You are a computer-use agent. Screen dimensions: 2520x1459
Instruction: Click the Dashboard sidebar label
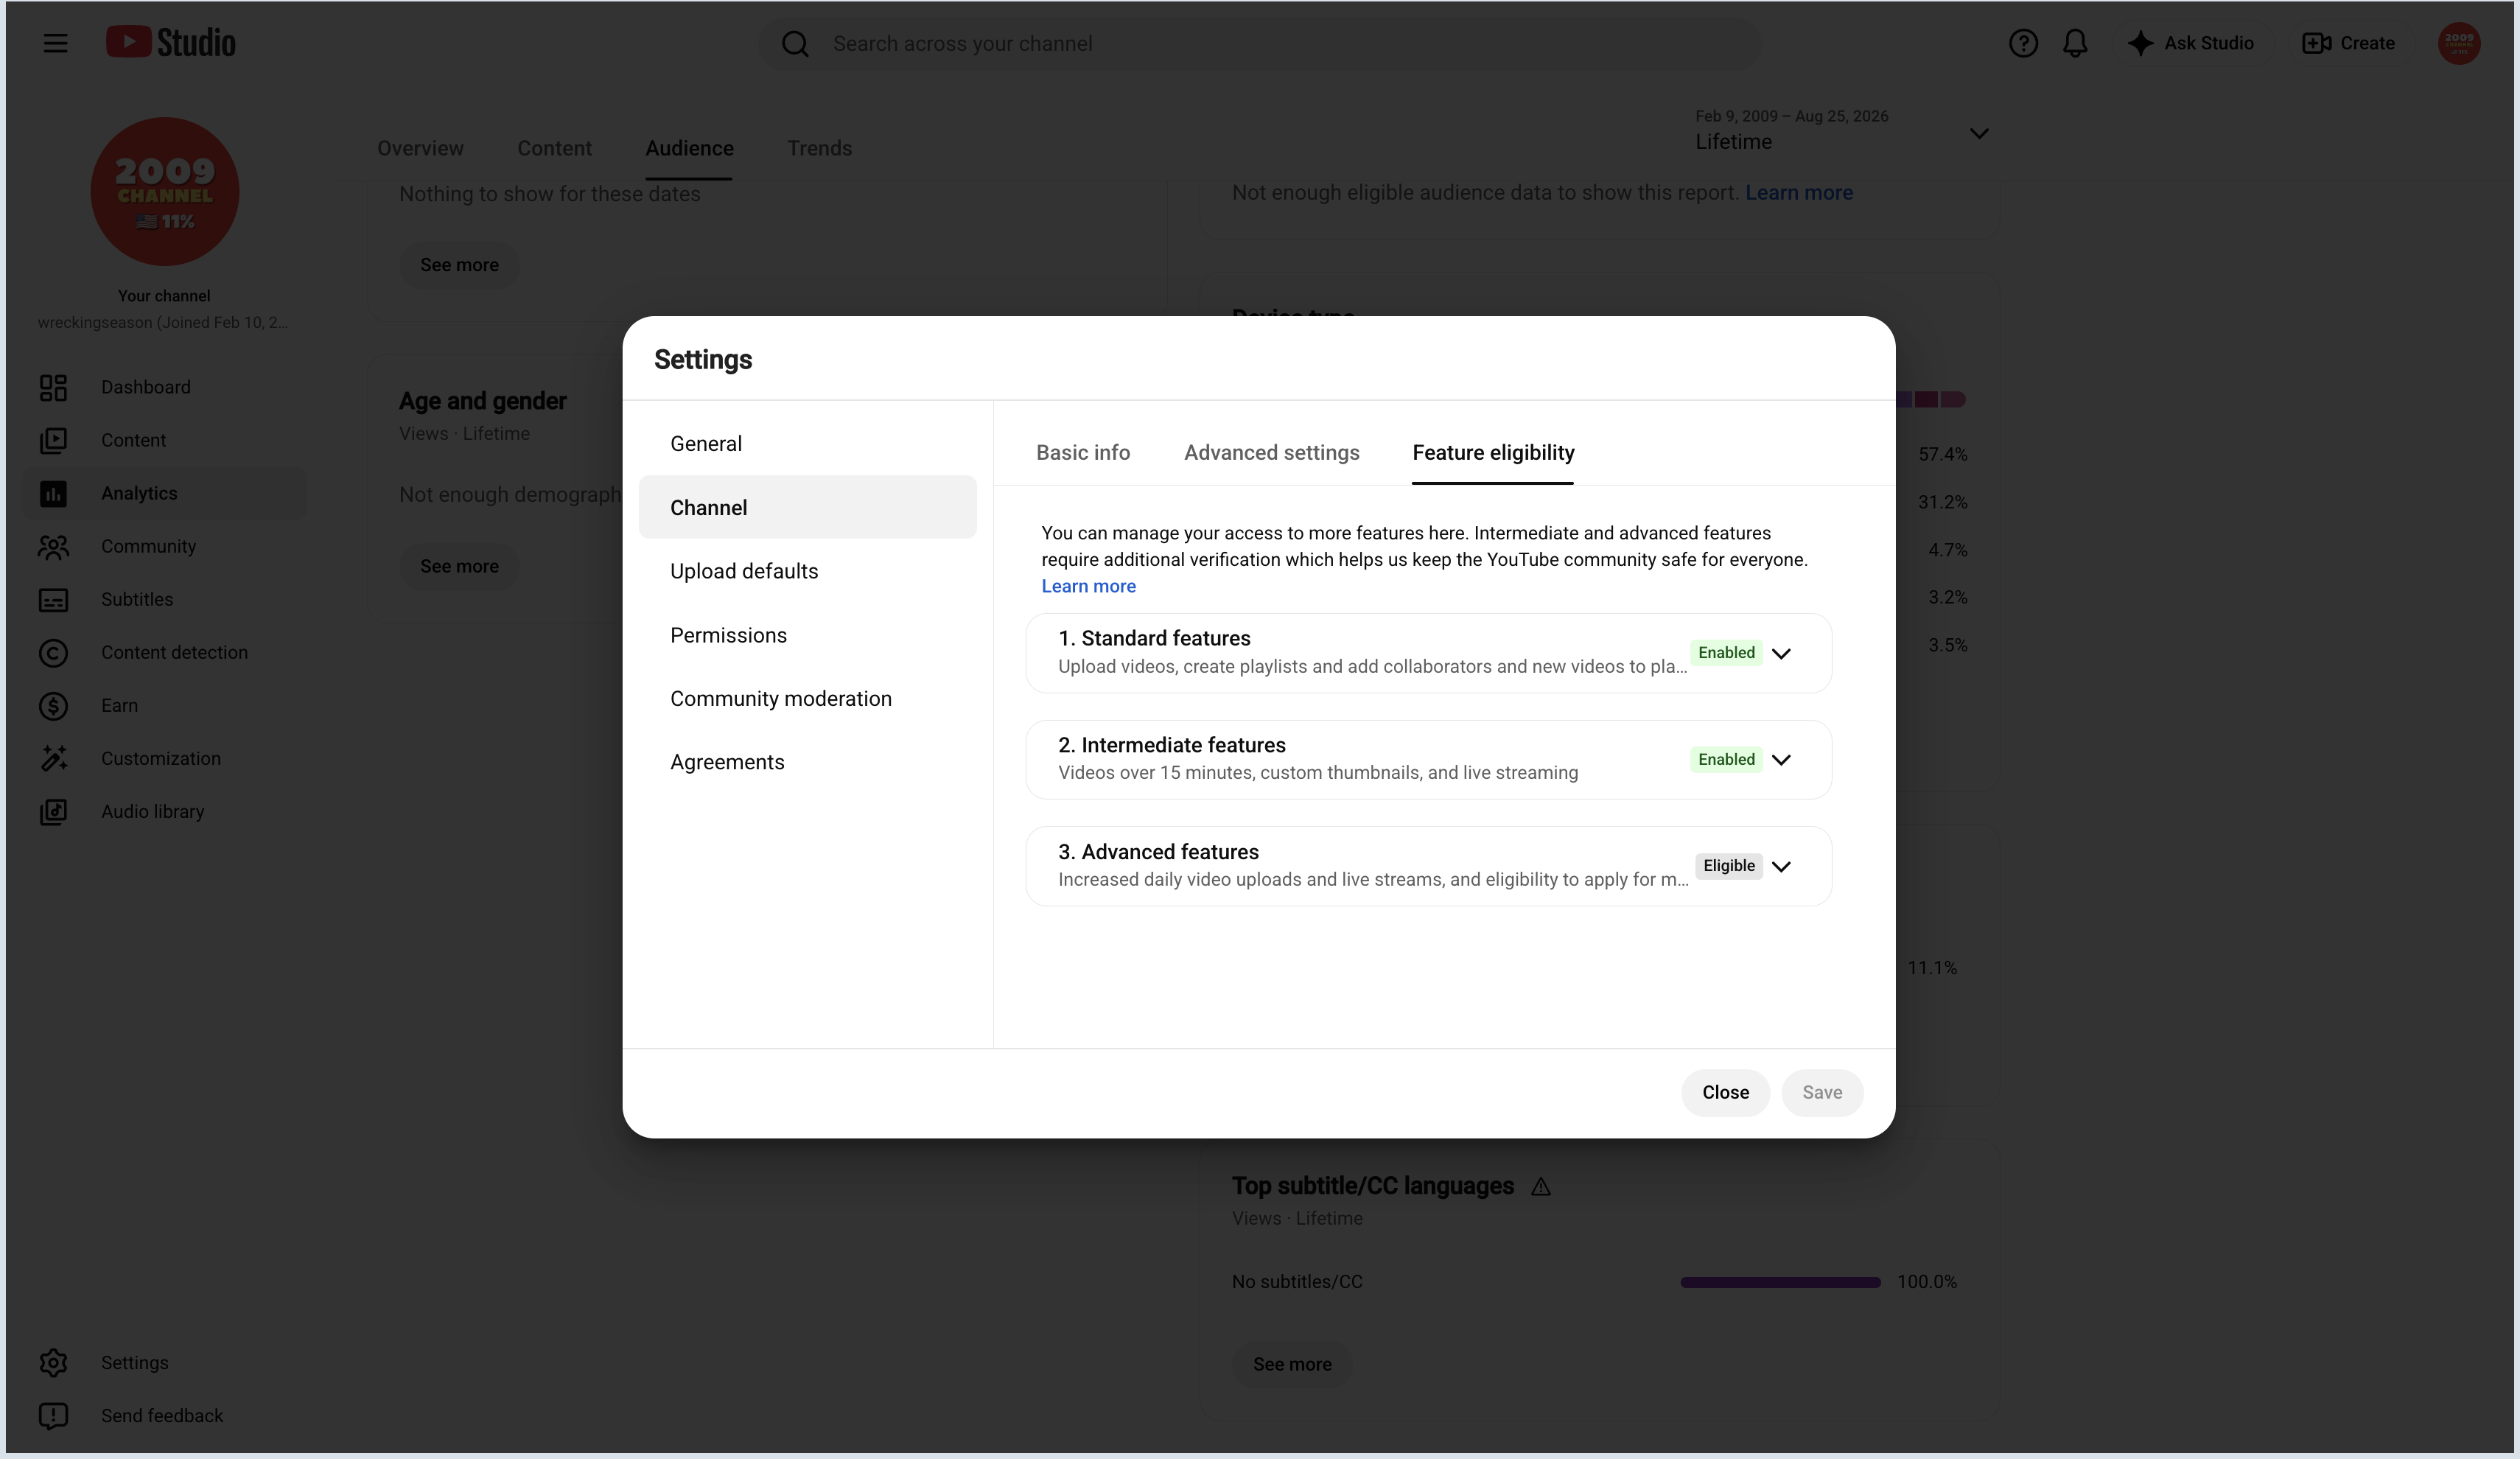coord(146,387)
